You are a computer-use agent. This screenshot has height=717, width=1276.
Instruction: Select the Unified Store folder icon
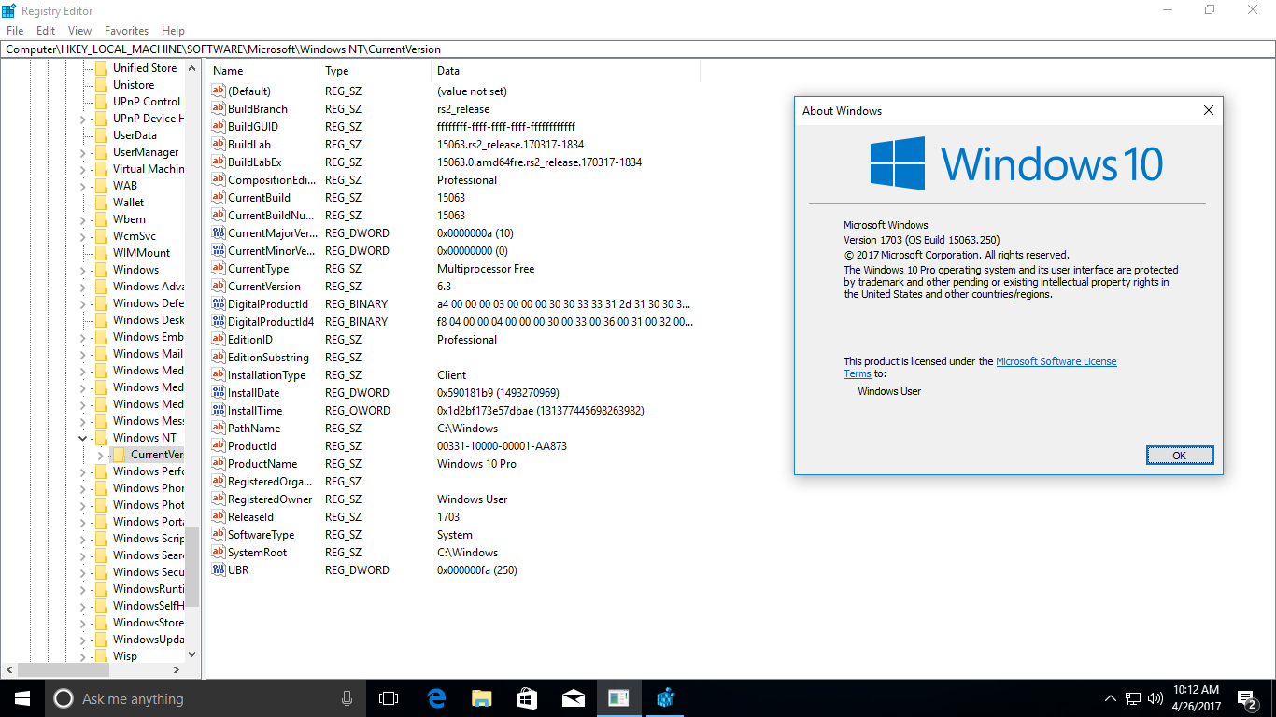(101, 68)
